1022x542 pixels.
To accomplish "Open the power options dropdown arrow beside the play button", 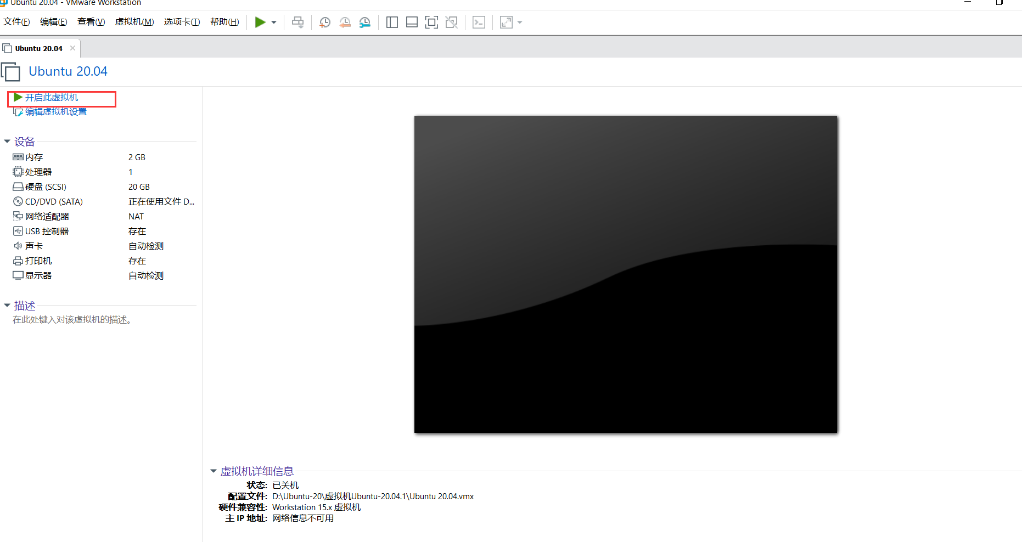I will pyautogui.click(x=274, y=22).
